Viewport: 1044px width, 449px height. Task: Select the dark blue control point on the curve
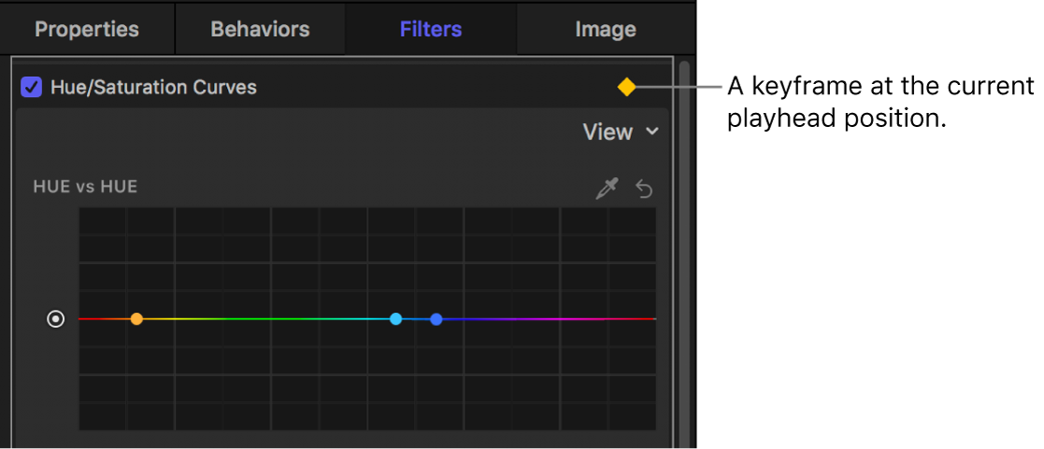436,319
